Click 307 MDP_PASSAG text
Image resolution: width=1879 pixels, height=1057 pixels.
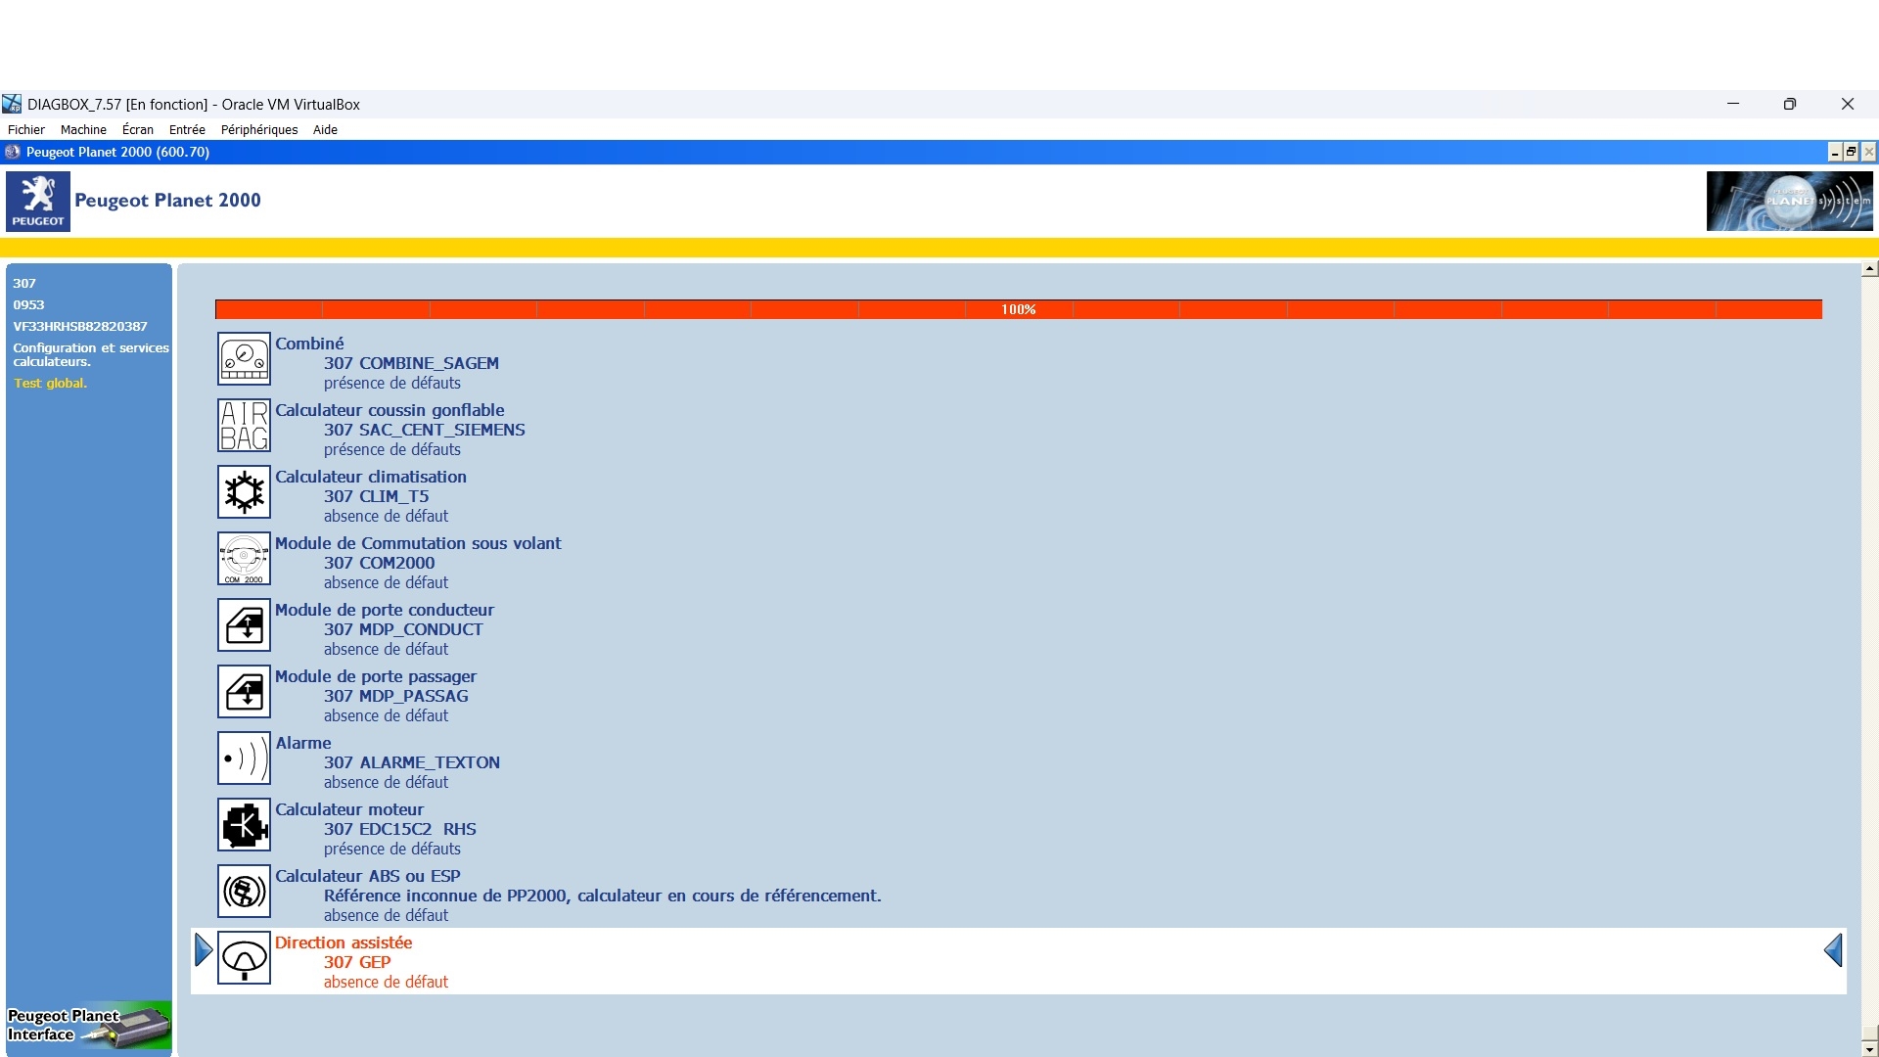coord(396,696)
